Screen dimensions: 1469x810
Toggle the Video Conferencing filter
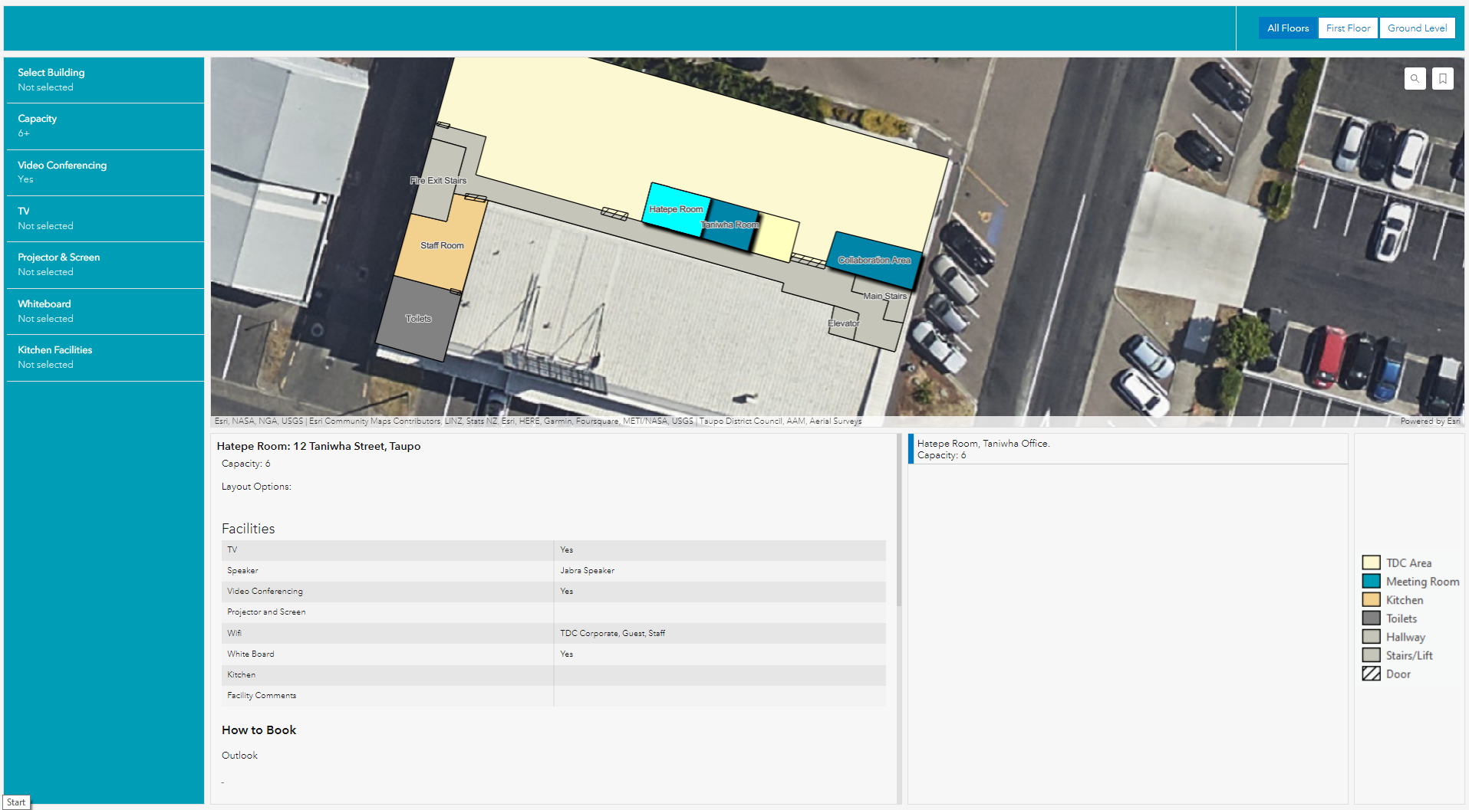coord(105,172)
